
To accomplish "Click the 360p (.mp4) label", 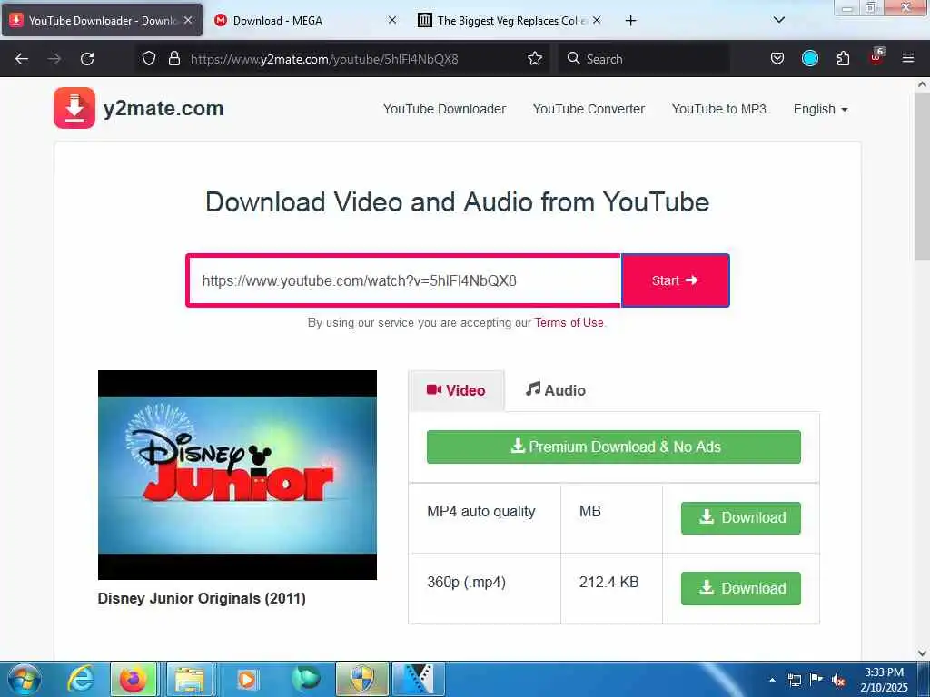I will pos(466,582).
